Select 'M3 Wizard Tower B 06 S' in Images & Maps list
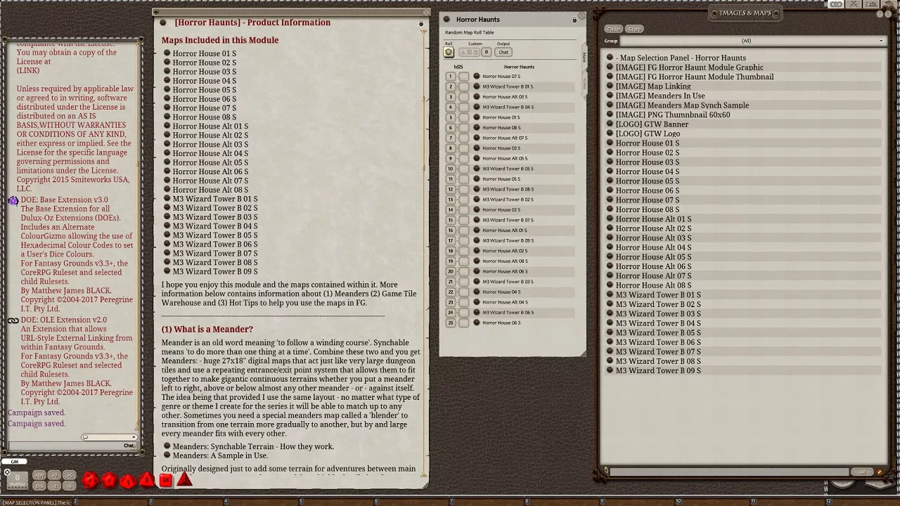 (x=658, y=342)
